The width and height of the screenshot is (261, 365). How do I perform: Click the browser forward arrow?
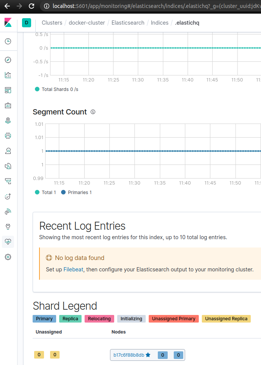tap(19, 6)
